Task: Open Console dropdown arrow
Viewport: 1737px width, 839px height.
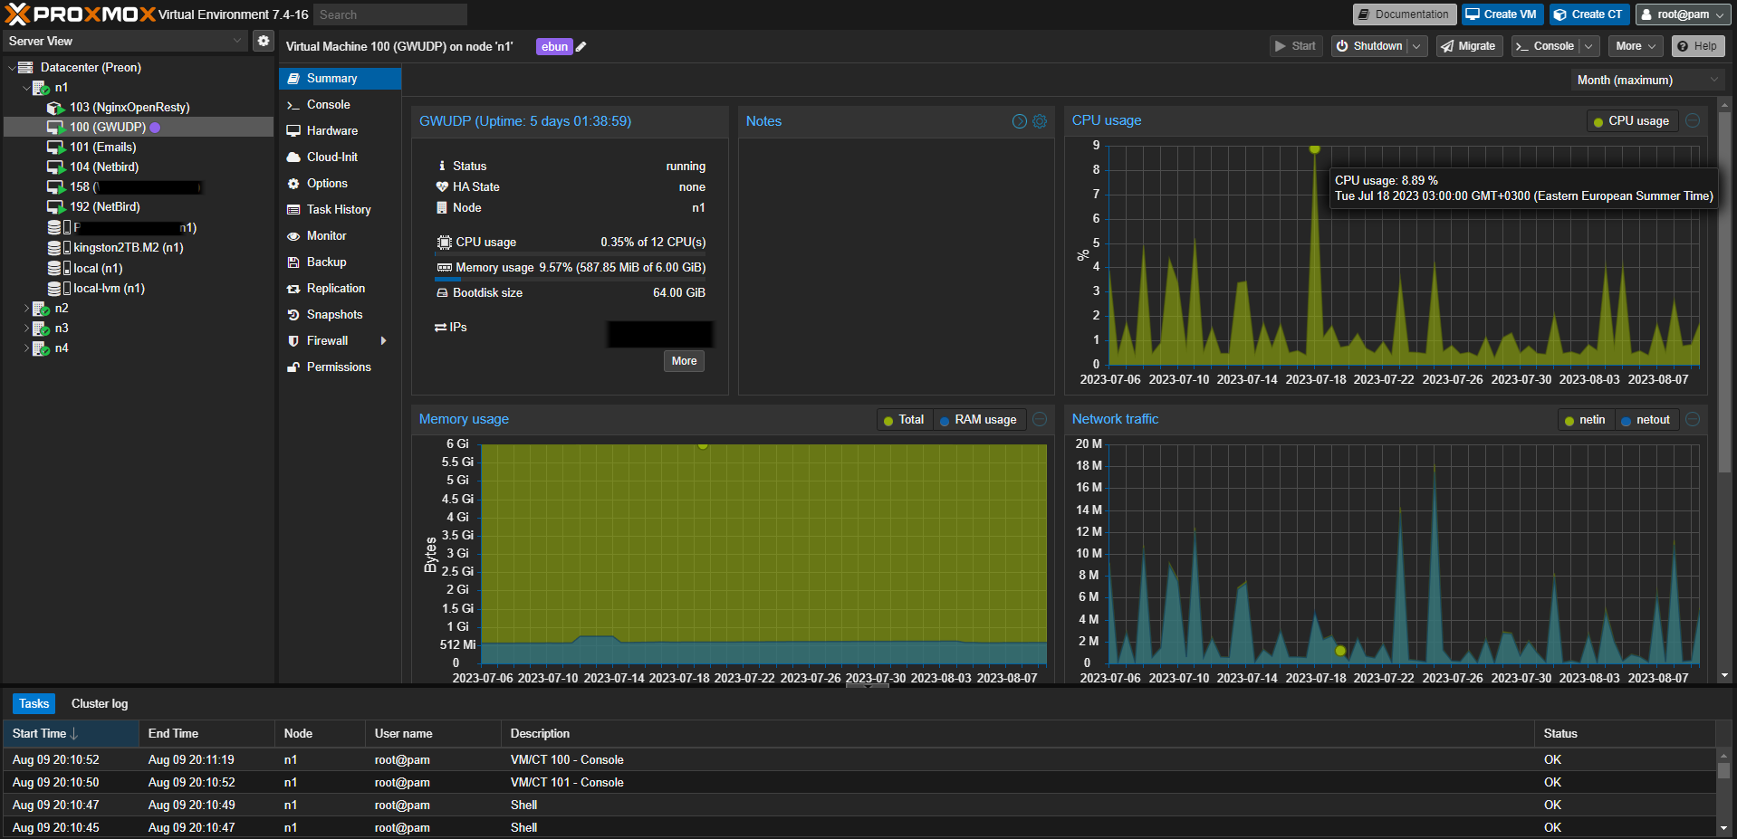Action: (1588, 46)
